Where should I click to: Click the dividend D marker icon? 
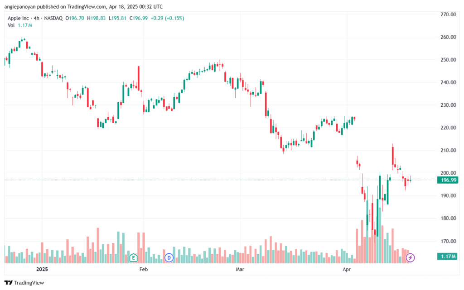pos(169,257)
